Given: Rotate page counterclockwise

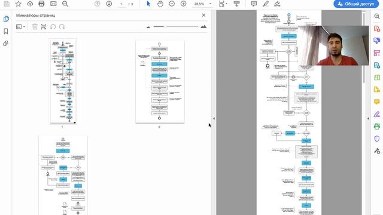Looking at the screenshot, I should click(x=53, y=26).
